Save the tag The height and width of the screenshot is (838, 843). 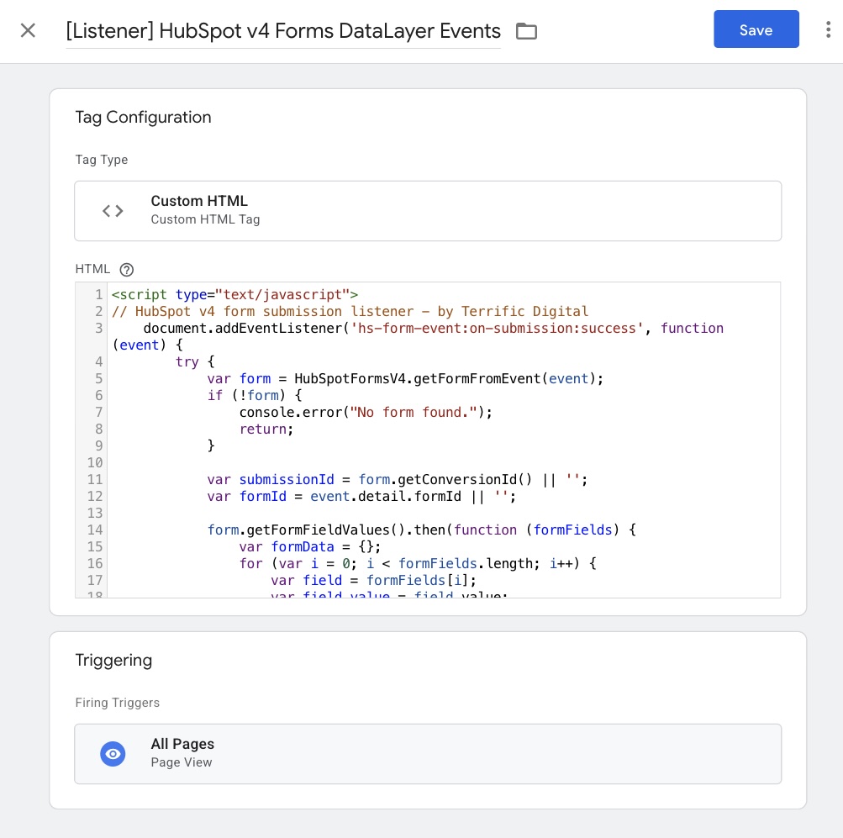[756, 29]
